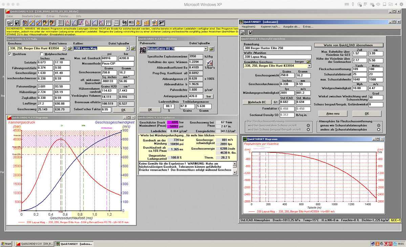Open the Pulversorte ReloadSwiss RS 70 dropdown

tap(206, 49)
